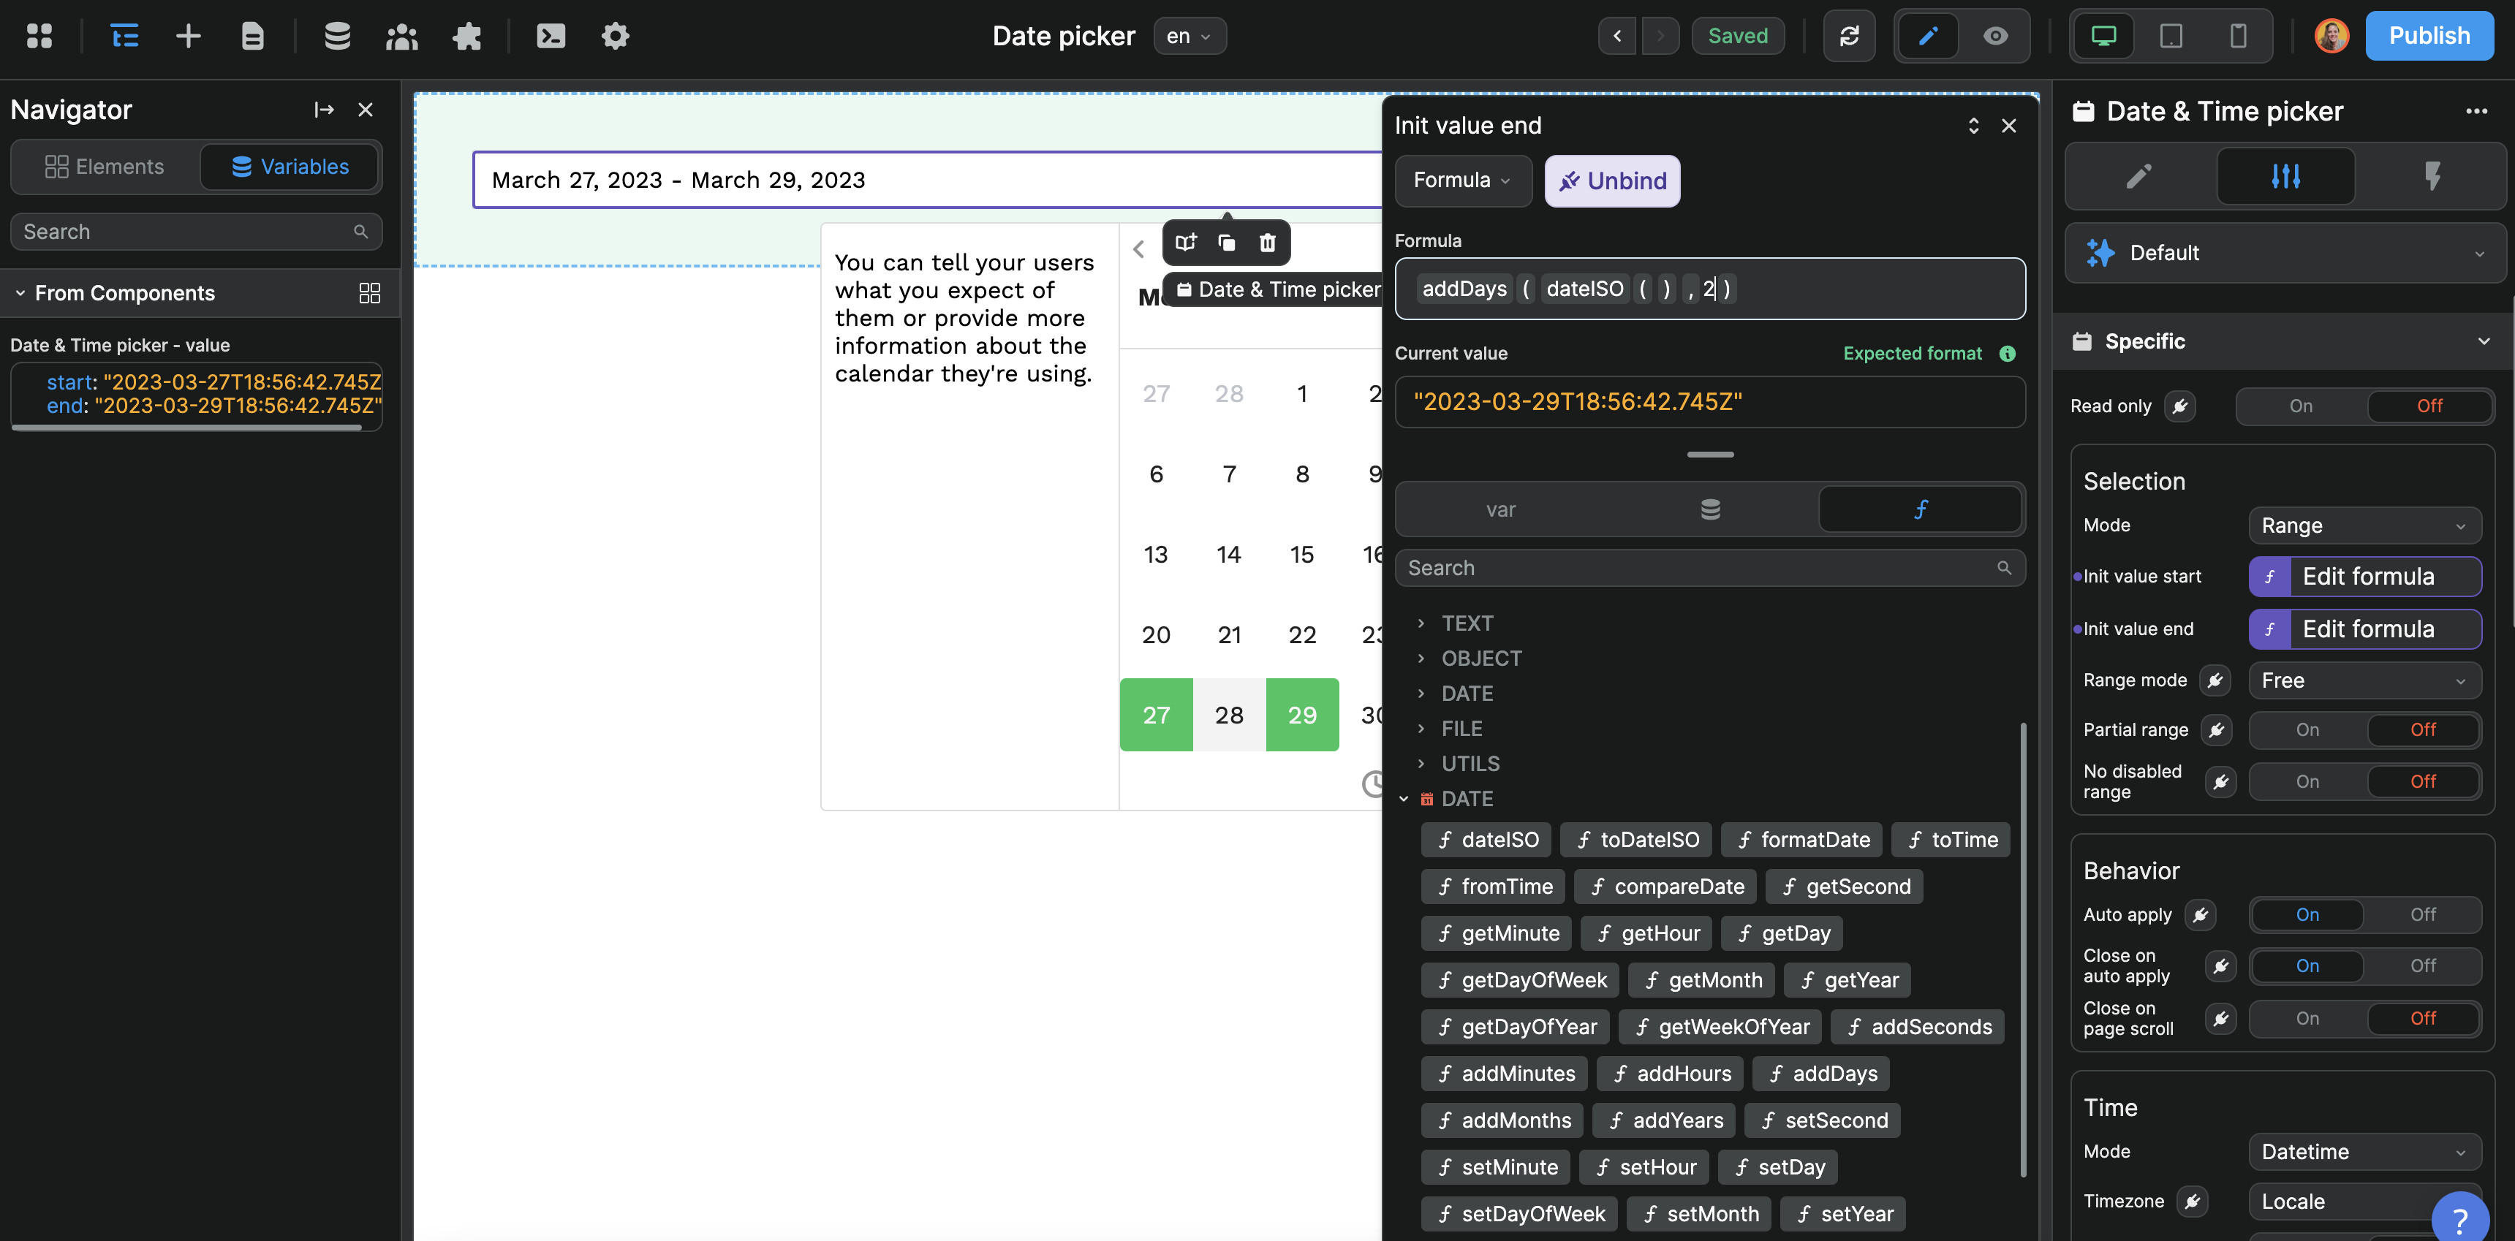
Task: Open the plugins puzzle piece icon
Action: tap(466, 36)
